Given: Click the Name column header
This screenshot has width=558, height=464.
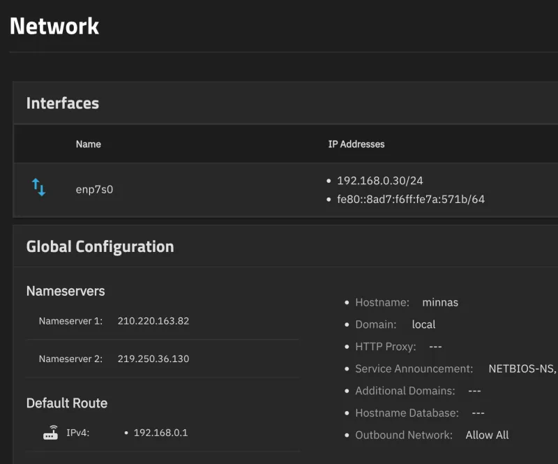Looking at the screenshot, I should 89,144.
